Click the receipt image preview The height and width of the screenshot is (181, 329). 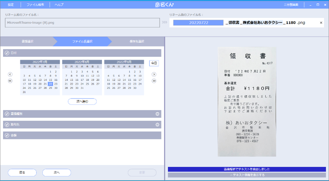click(x=247, y=102)
